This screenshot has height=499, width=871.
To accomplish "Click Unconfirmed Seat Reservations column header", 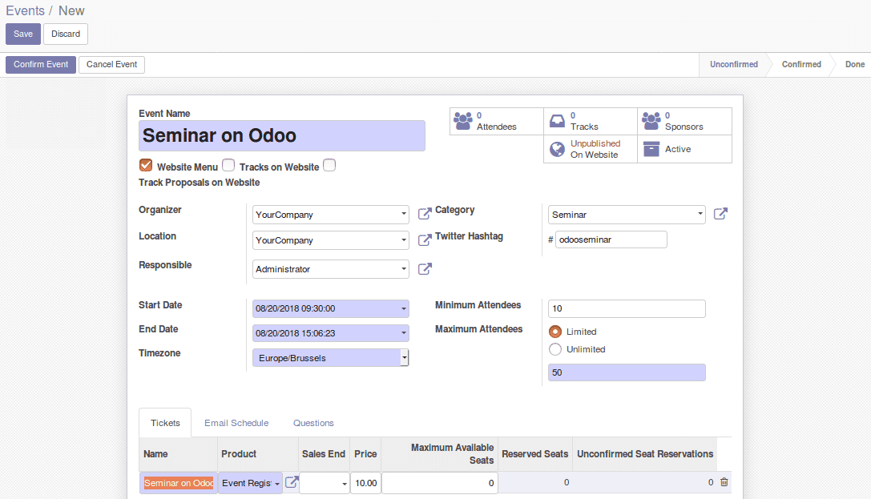I will pos(645,454).
